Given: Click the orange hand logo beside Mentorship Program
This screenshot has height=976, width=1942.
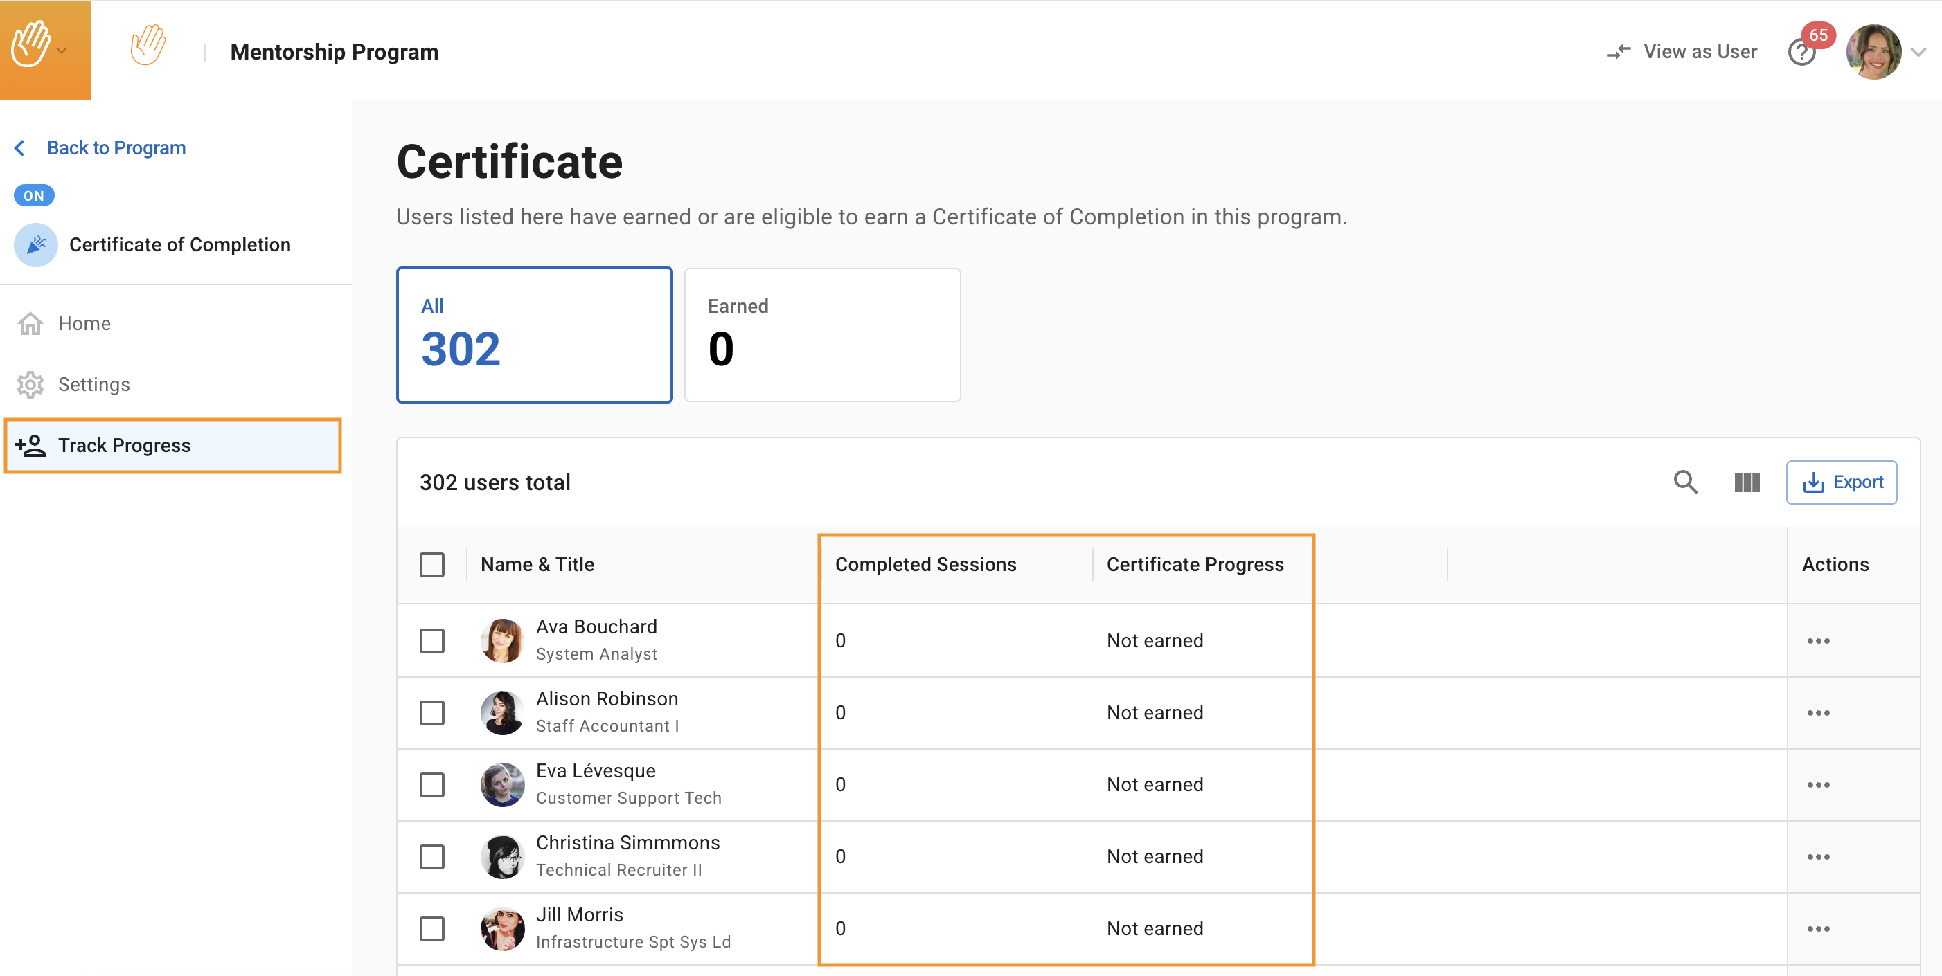Looking at the screenshot, I should coord(148,46).
